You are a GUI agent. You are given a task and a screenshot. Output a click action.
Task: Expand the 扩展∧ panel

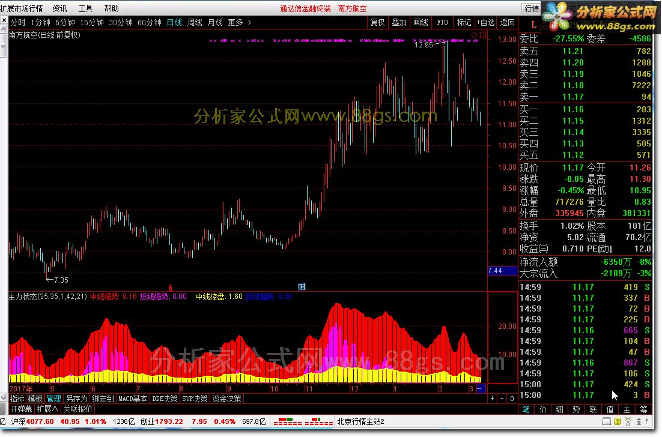click(x=47, y=409)
